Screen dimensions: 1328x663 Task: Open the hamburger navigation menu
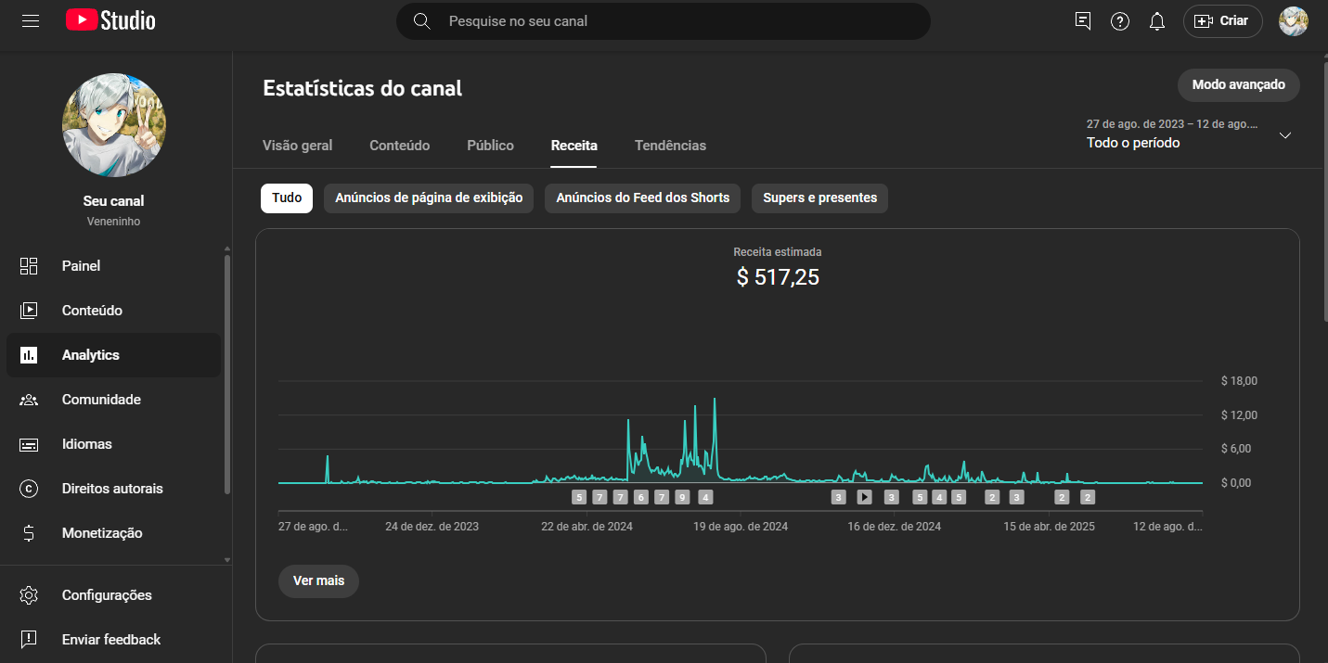(x=31, y=20)
